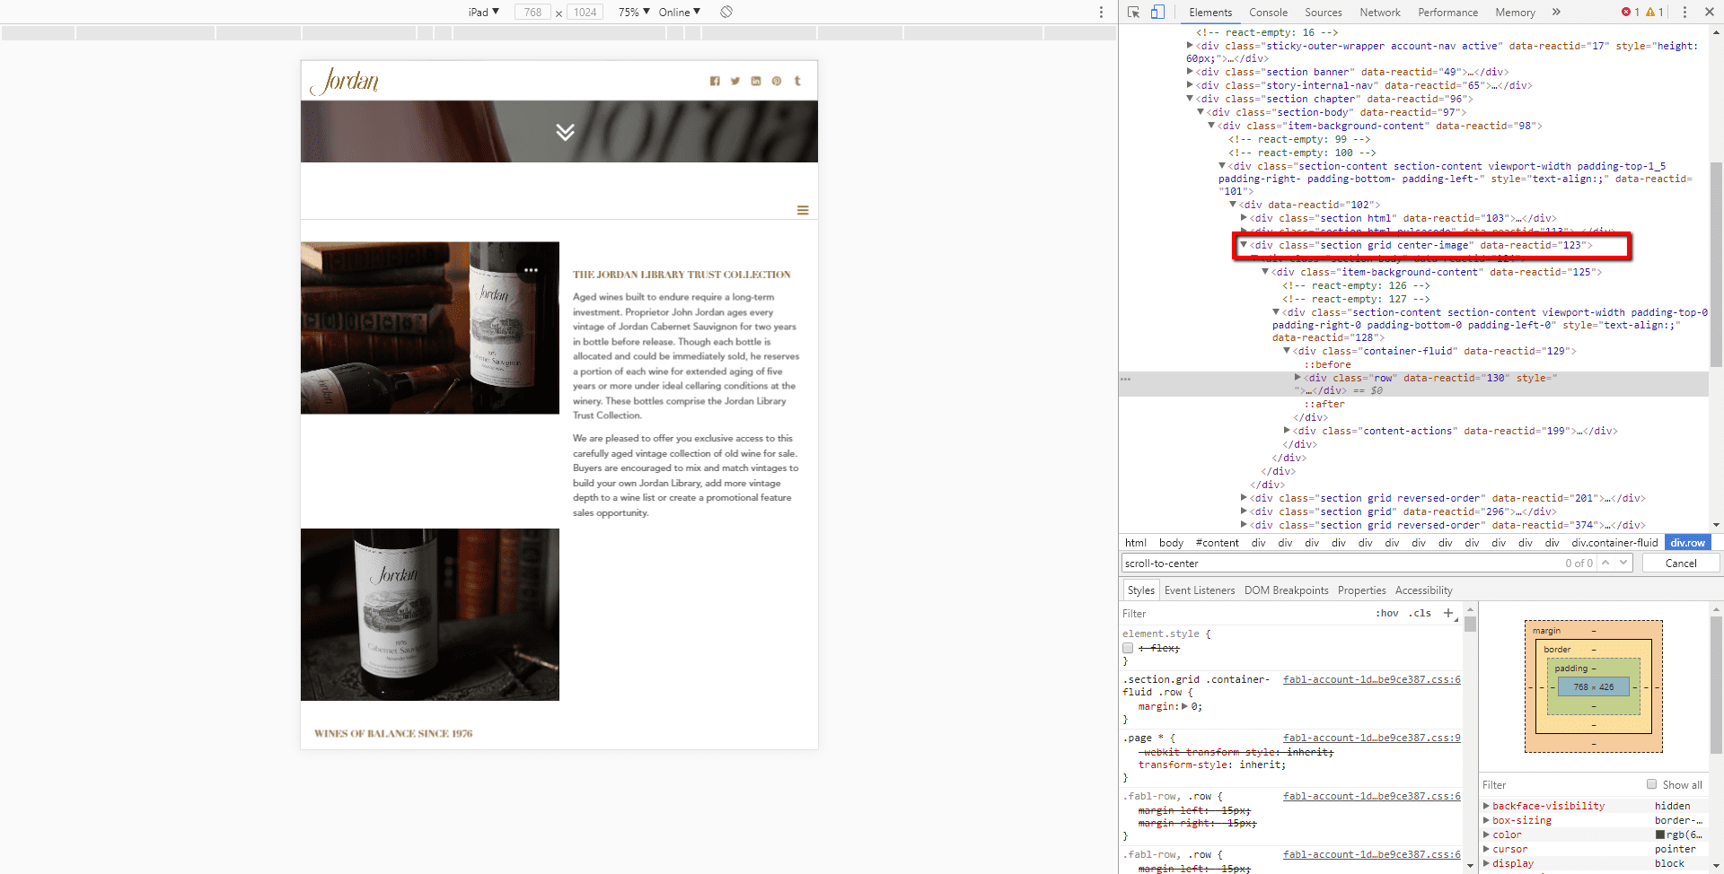Open the Event Listeners tab
The height and width of the screenshot is (874, 1724).
click(1199, 590)
